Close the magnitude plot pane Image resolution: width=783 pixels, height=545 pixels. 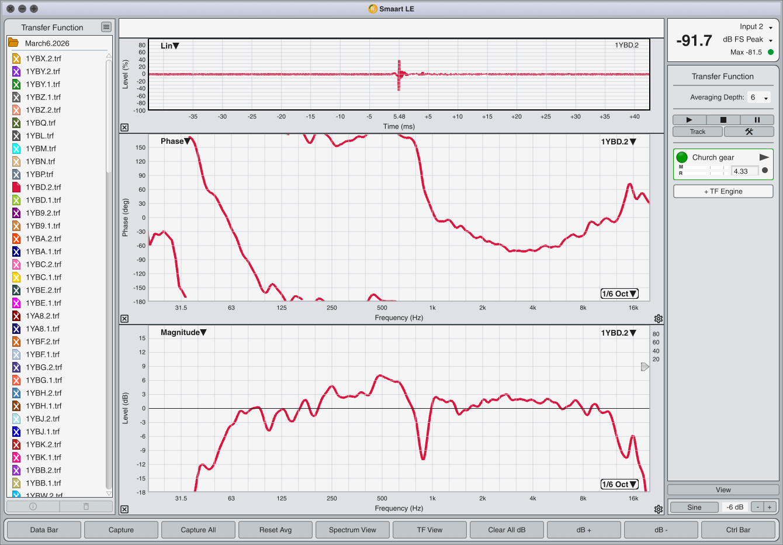pyautogui.click(x=124, y=509)
